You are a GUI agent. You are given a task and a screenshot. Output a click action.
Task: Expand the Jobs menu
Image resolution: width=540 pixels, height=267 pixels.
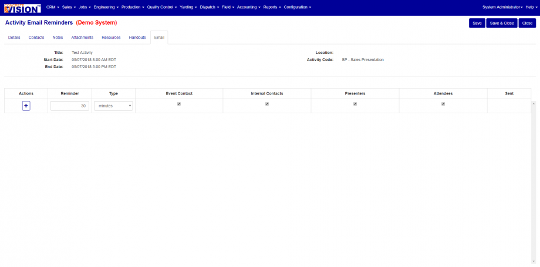(x=85, y=7)
